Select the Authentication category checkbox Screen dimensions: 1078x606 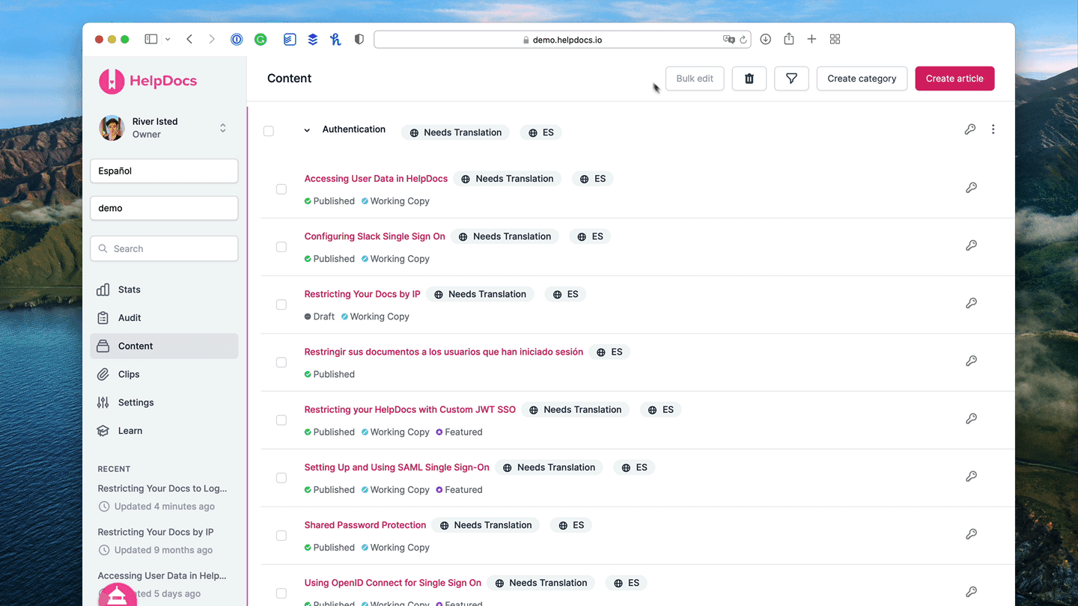point(269,131)
